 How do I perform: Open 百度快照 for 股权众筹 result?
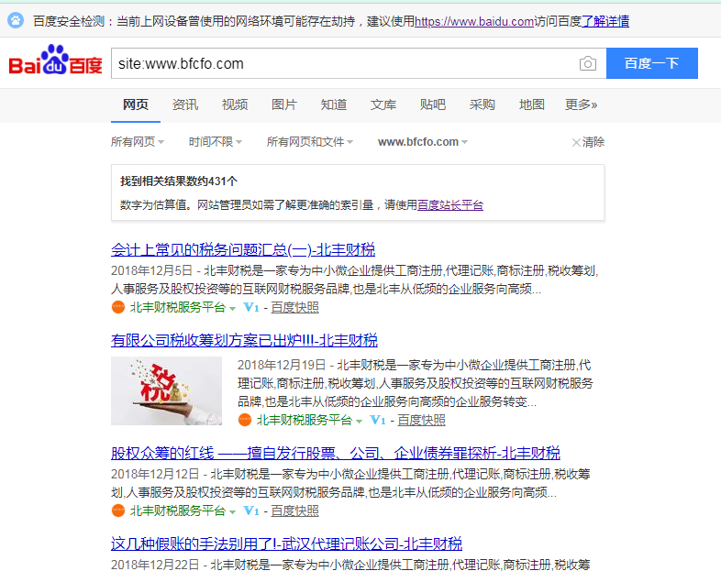[294, 511]
